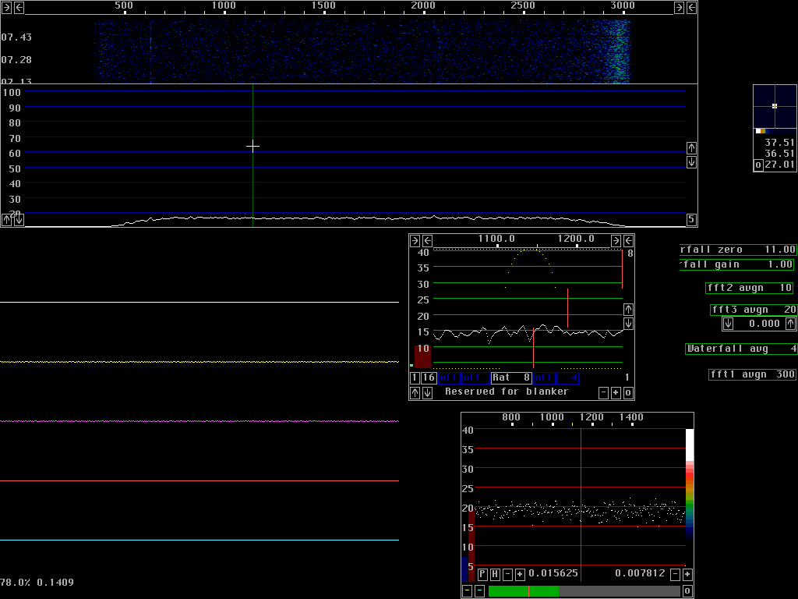Select the "fft2 avgn 10" box
Image resolution: width=798 pixels, height=599 pixels.
tap(750, 288)
